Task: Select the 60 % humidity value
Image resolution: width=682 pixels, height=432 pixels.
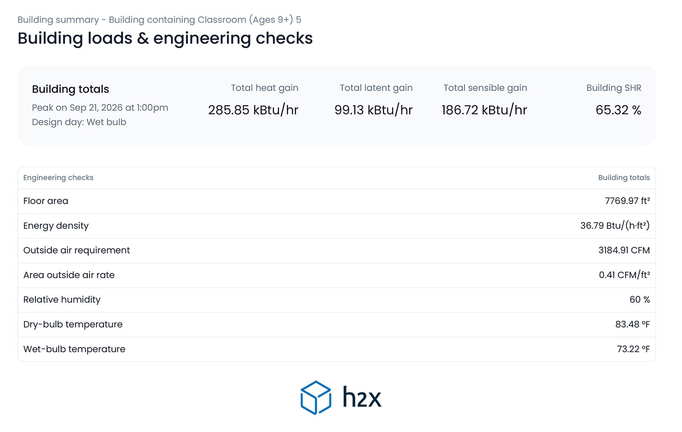Action: click(640, 300)
